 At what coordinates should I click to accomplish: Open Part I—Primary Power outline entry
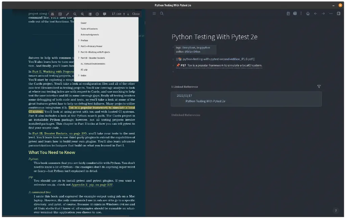91,46
